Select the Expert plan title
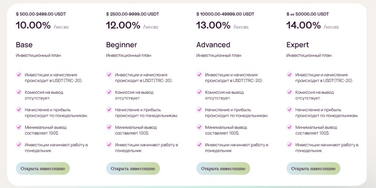This screenshot has height=188, width=376. [298, 45]
